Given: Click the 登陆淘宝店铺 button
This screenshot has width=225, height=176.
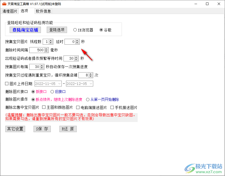Looking at the screenshot, I should 25,30.
